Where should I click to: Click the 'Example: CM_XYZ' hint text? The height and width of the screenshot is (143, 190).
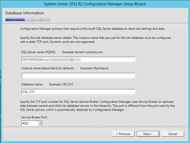(61, 84)
